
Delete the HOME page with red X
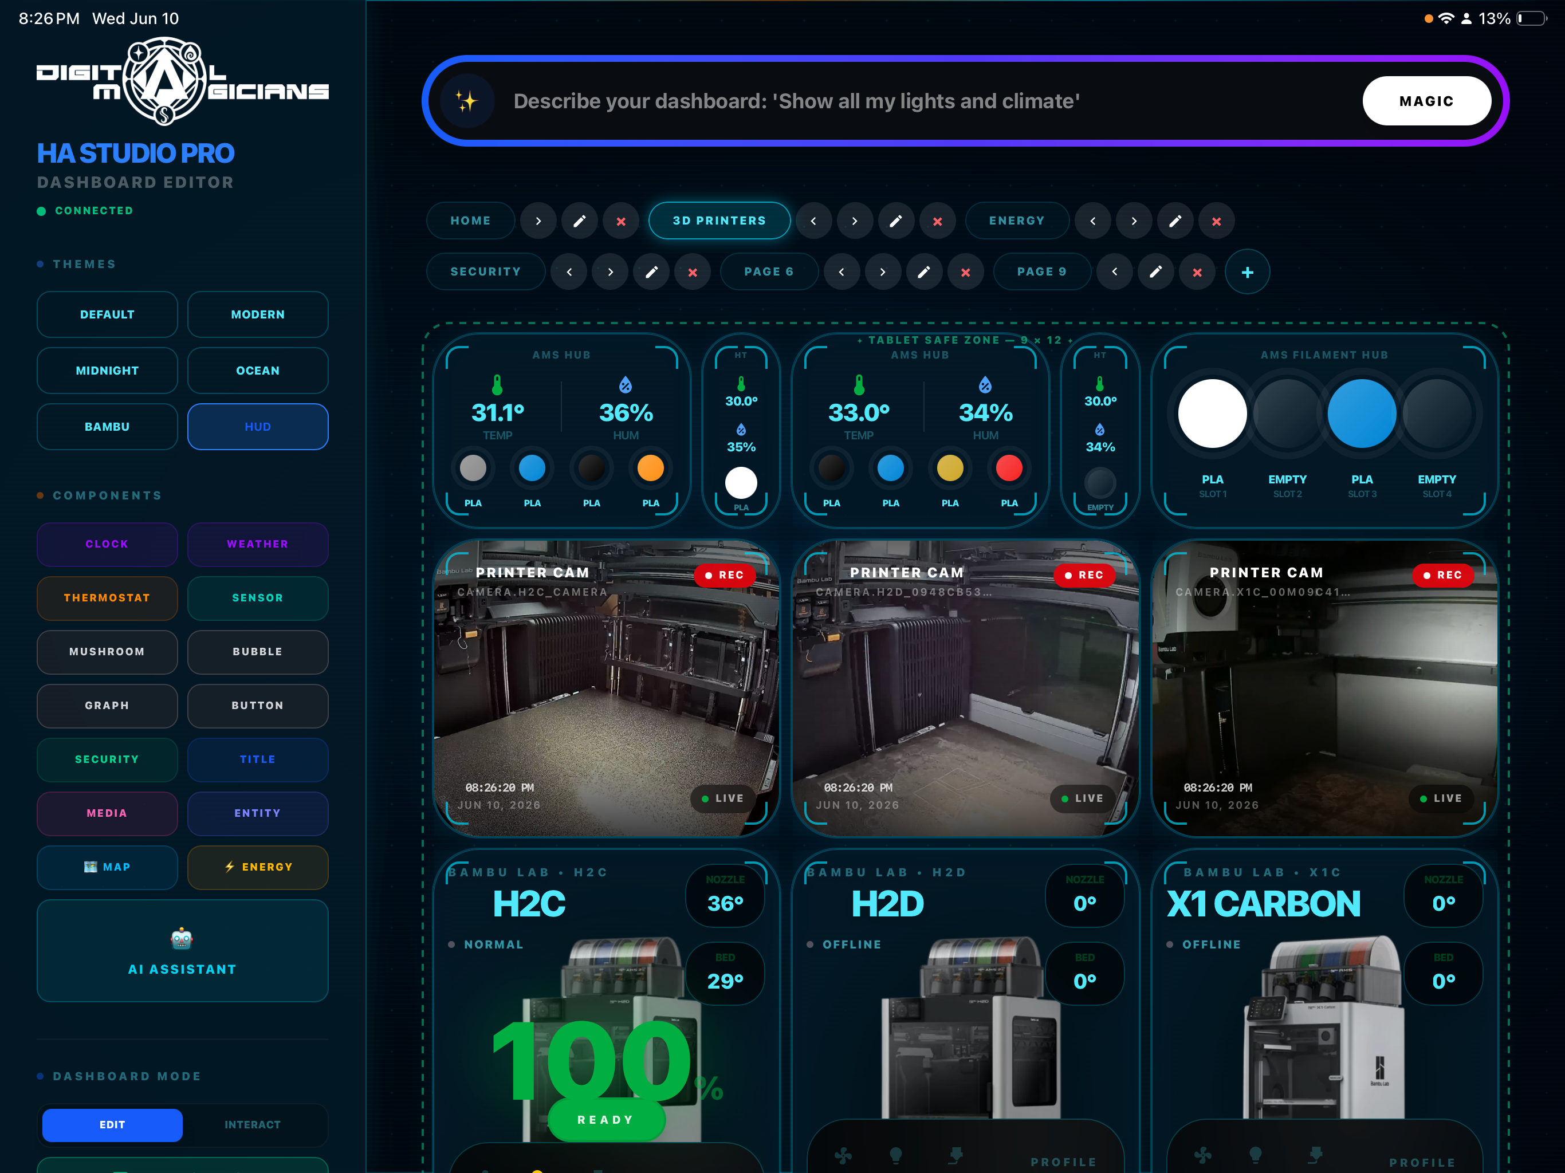click(x=621, y=222)
